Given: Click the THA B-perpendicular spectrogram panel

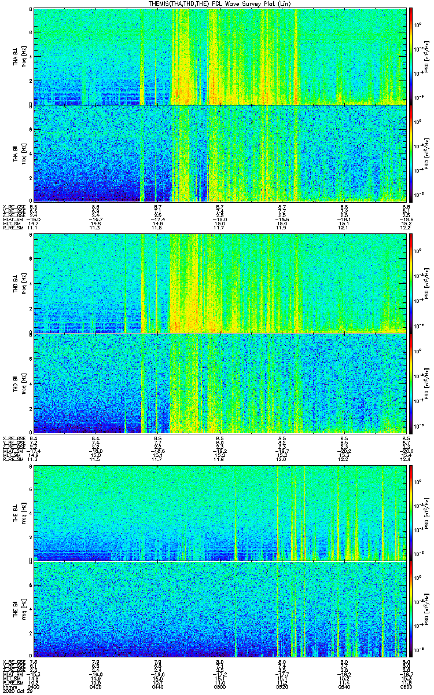Looking at the screenshot, I should click(x=219, y=56).
